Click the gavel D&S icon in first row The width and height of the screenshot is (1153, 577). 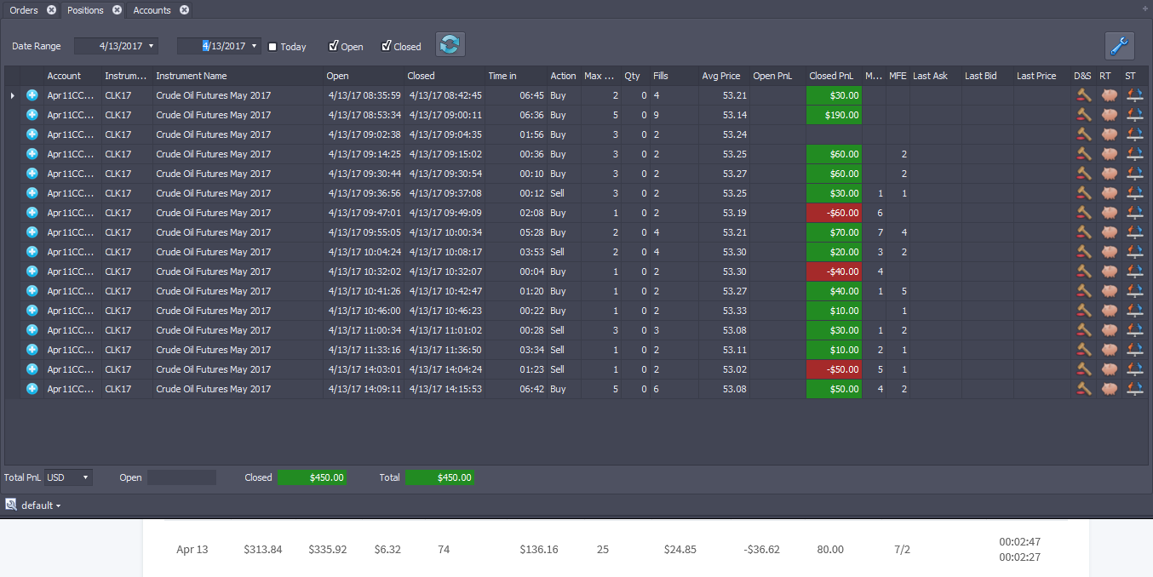click(1083, 95)
